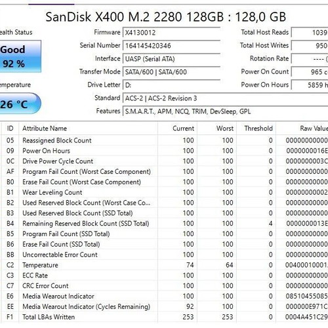The height and width of the screenshot is (328, 328).
Task: Select Used Reserved Block Count (SSD Total) row
Action: coord(165,213)
